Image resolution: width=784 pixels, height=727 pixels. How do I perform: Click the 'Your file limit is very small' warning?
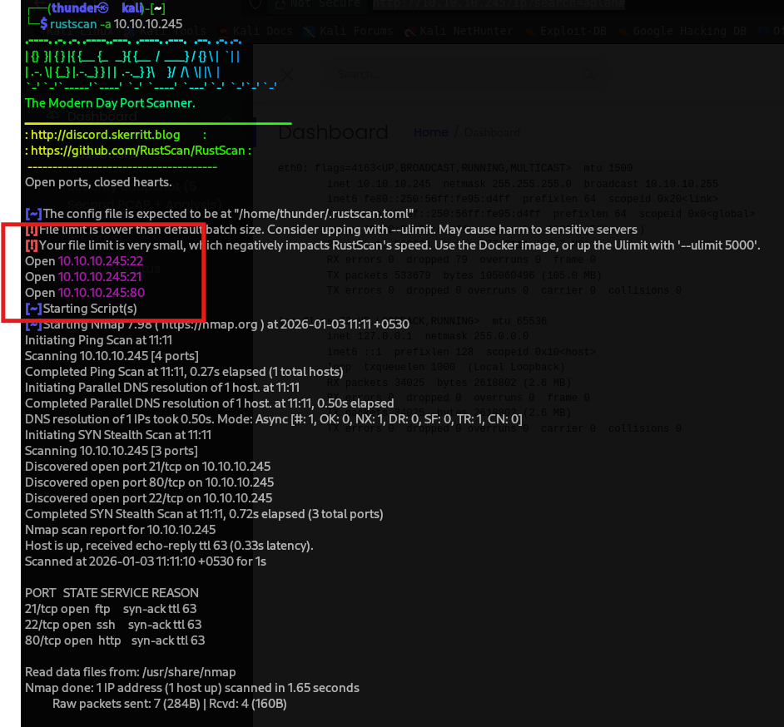point(393,245)
